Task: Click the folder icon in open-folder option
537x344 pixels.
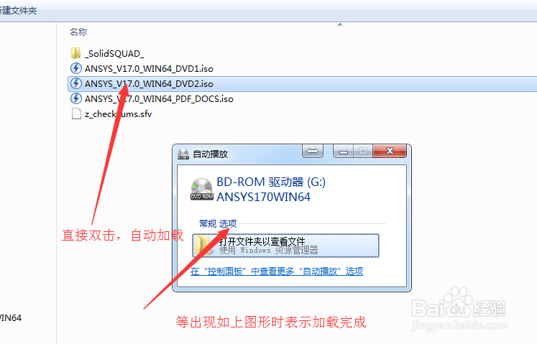Action: click(x=203, y=246)
